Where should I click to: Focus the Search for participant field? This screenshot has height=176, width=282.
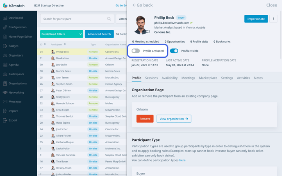(x=77, y=19)
